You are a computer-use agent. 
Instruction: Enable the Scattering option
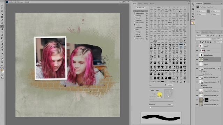[x=134, y=16]
